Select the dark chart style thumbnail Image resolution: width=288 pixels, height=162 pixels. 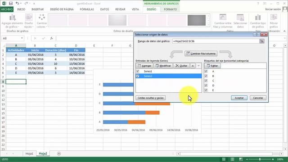coord(197,20)
